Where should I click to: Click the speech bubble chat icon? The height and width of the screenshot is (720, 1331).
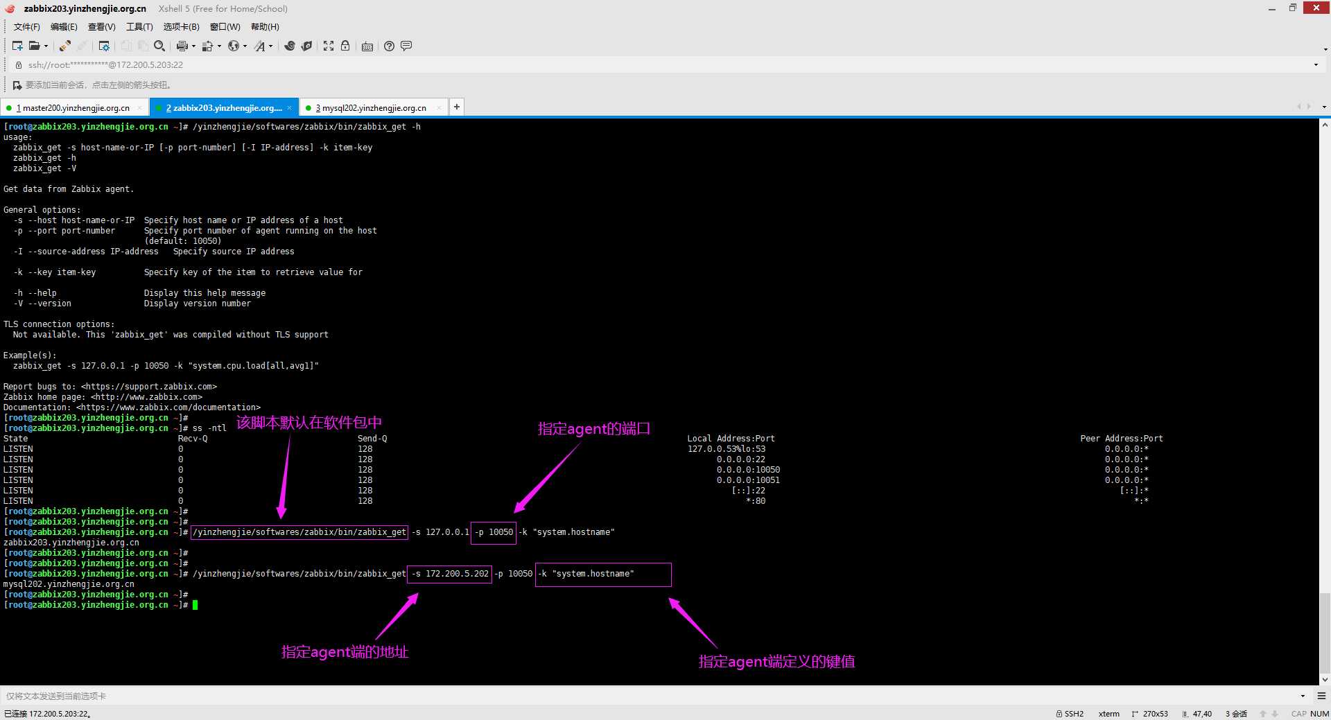click(406, 46)
